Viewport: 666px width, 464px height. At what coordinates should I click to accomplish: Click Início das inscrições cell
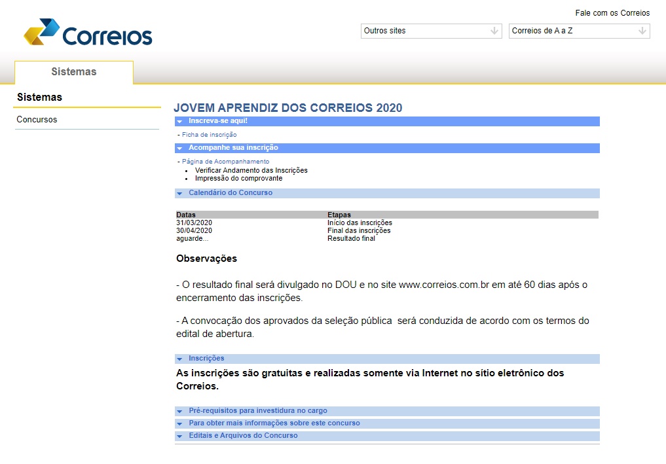click(360, 223)
